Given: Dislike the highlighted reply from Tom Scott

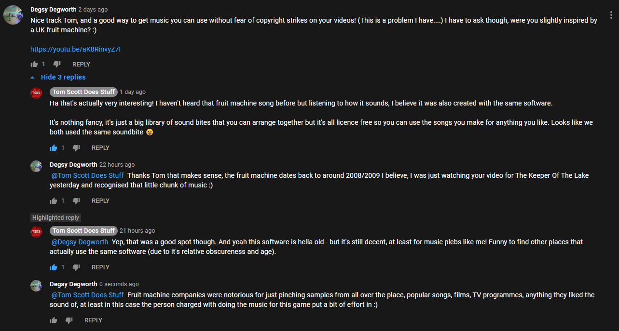Looking at the screenshot, I should click(76, 267).
